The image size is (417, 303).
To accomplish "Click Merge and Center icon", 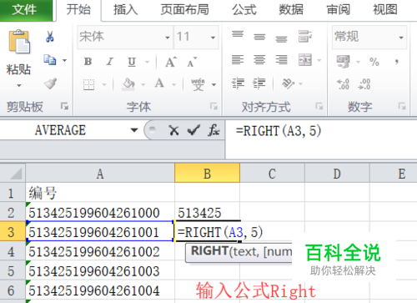I will (305, 60).
